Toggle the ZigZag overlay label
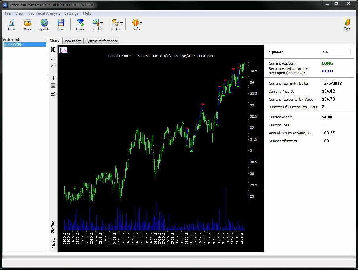 click(53, 226)
